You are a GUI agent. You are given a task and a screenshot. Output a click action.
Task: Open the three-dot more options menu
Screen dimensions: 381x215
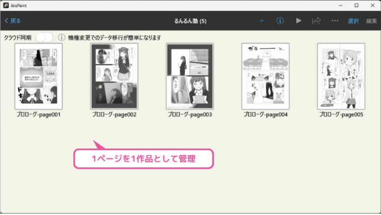point(335,21)
